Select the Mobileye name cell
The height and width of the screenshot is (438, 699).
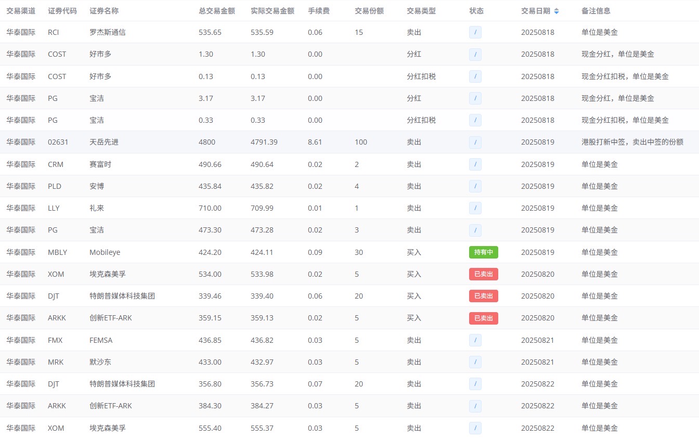coord(105,252)
